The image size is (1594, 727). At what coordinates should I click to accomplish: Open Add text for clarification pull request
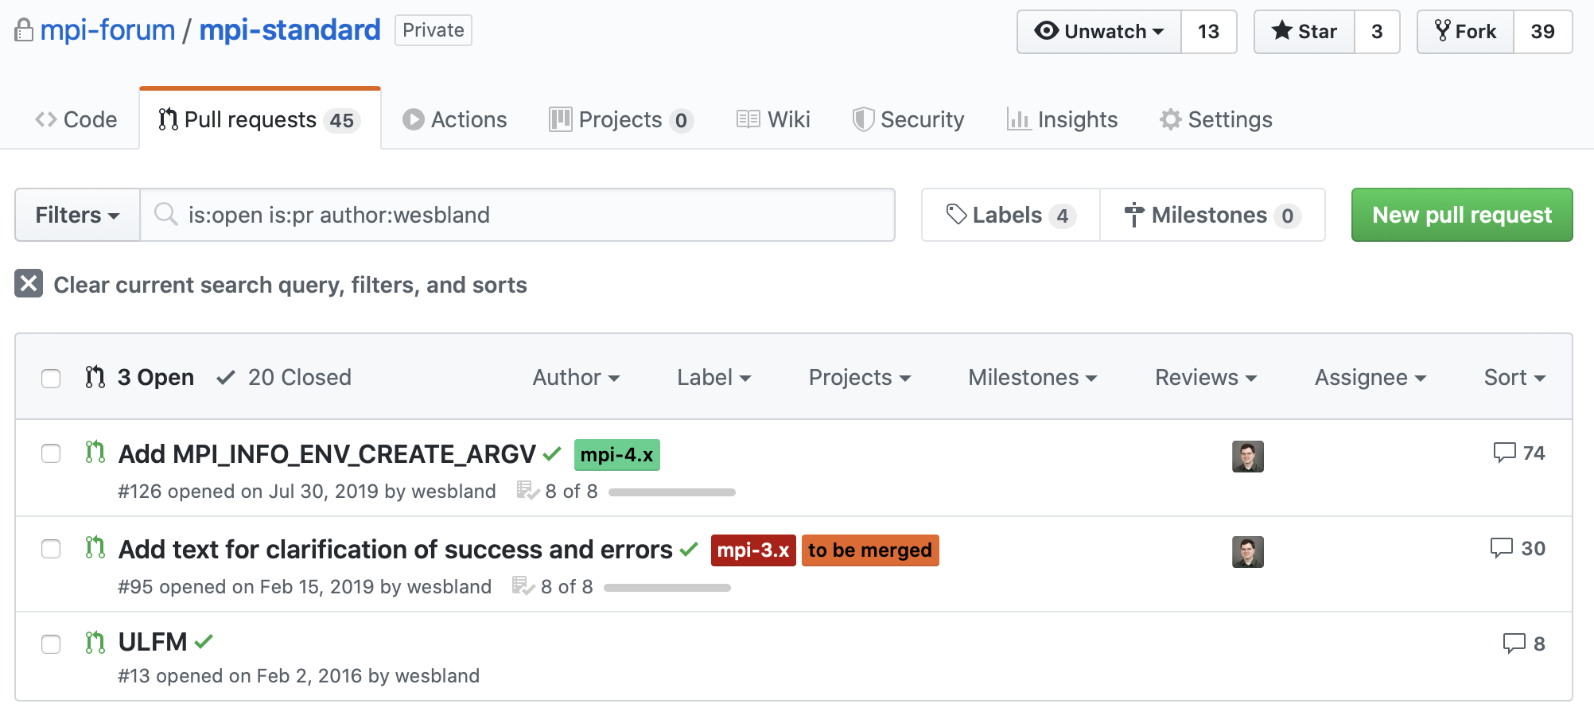(x=395, y=550)
